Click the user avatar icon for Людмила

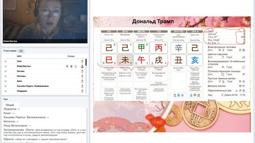coord(82,91)
